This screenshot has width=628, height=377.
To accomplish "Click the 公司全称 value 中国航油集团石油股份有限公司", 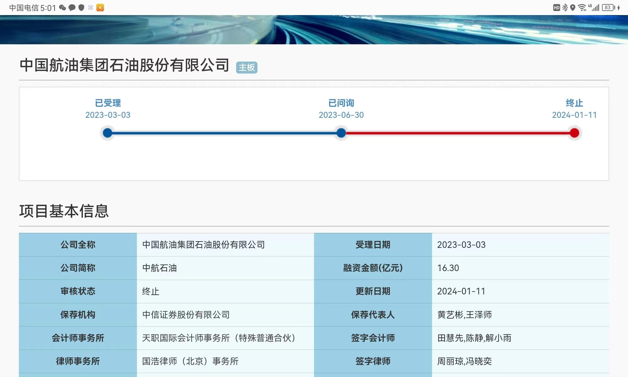I will tap(225, 245).
